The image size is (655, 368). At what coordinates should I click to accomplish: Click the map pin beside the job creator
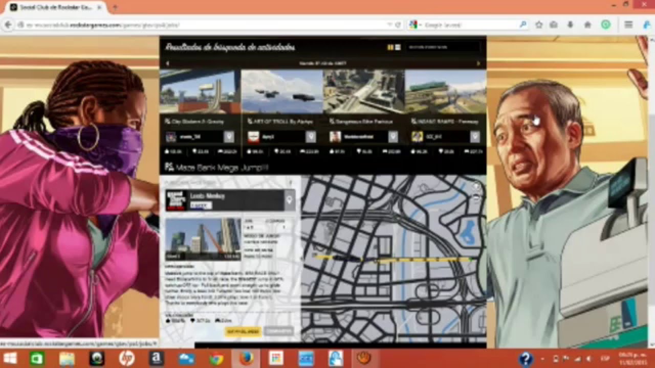point(289,200)
